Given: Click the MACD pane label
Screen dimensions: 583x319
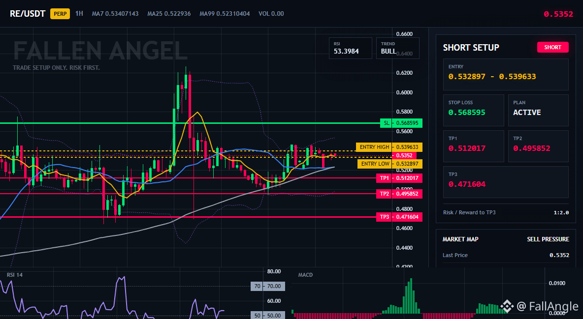Looking at the screenshot, I should 305,275.
